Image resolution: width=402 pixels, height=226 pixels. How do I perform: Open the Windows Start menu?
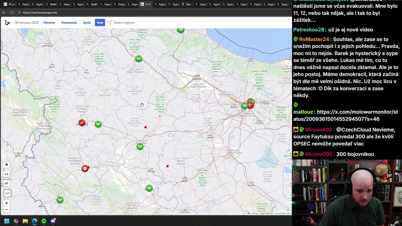coord(7,221)
